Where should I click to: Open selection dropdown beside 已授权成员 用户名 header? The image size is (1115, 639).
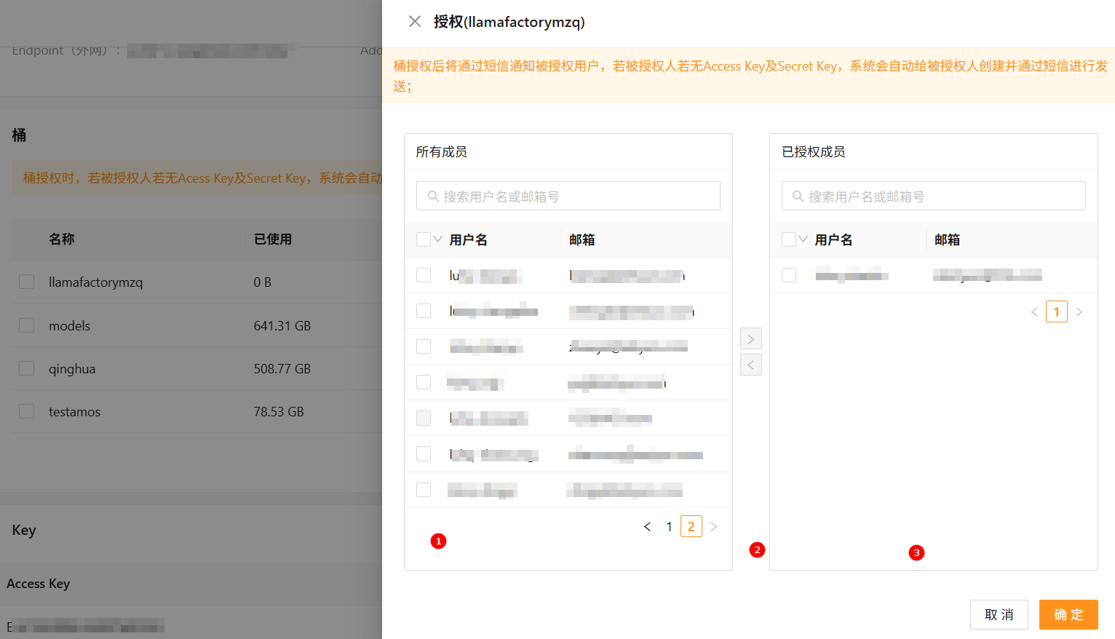click(x=803, y=239)
